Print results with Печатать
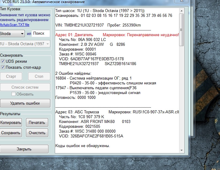 coord(37,122)
